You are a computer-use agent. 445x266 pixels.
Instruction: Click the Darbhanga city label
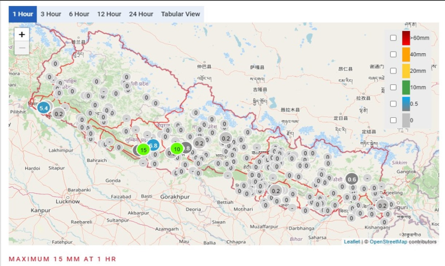click(x=302, y=228)
